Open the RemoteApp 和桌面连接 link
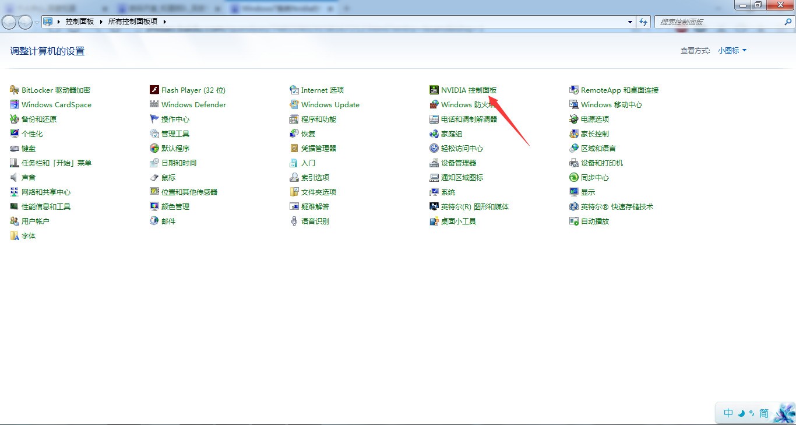 coord(619,90)
